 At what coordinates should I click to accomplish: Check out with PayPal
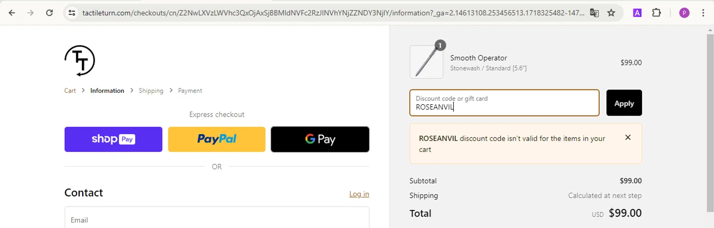tap(217, 139)
